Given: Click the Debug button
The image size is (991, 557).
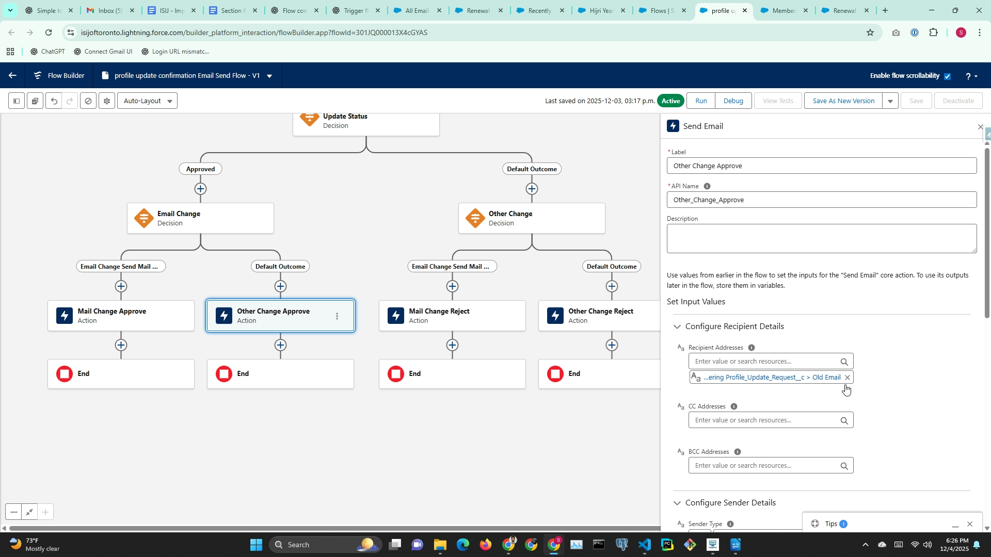Looking at the screenshot, I should [733, 101].
